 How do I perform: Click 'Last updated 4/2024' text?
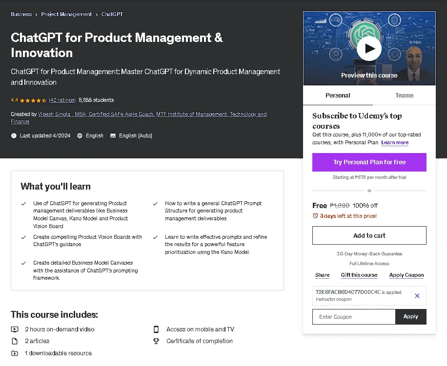click(x=45, y=136)
